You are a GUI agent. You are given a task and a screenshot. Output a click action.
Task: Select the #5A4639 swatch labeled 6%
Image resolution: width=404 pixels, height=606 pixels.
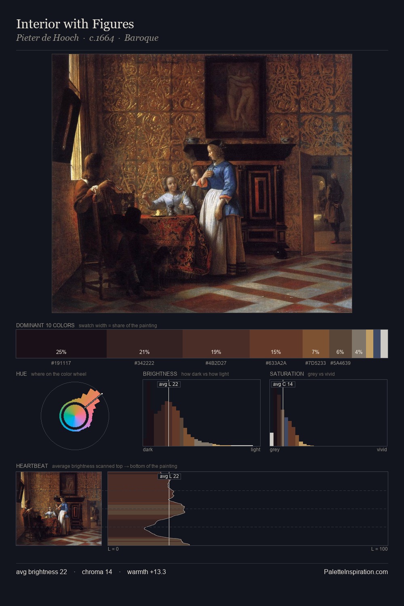click(341, 344)
